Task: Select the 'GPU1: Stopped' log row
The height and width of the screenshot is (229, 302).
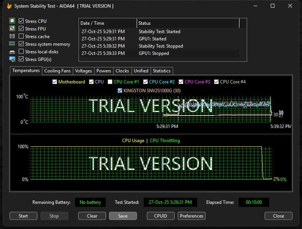Action: tap(159, 53)
